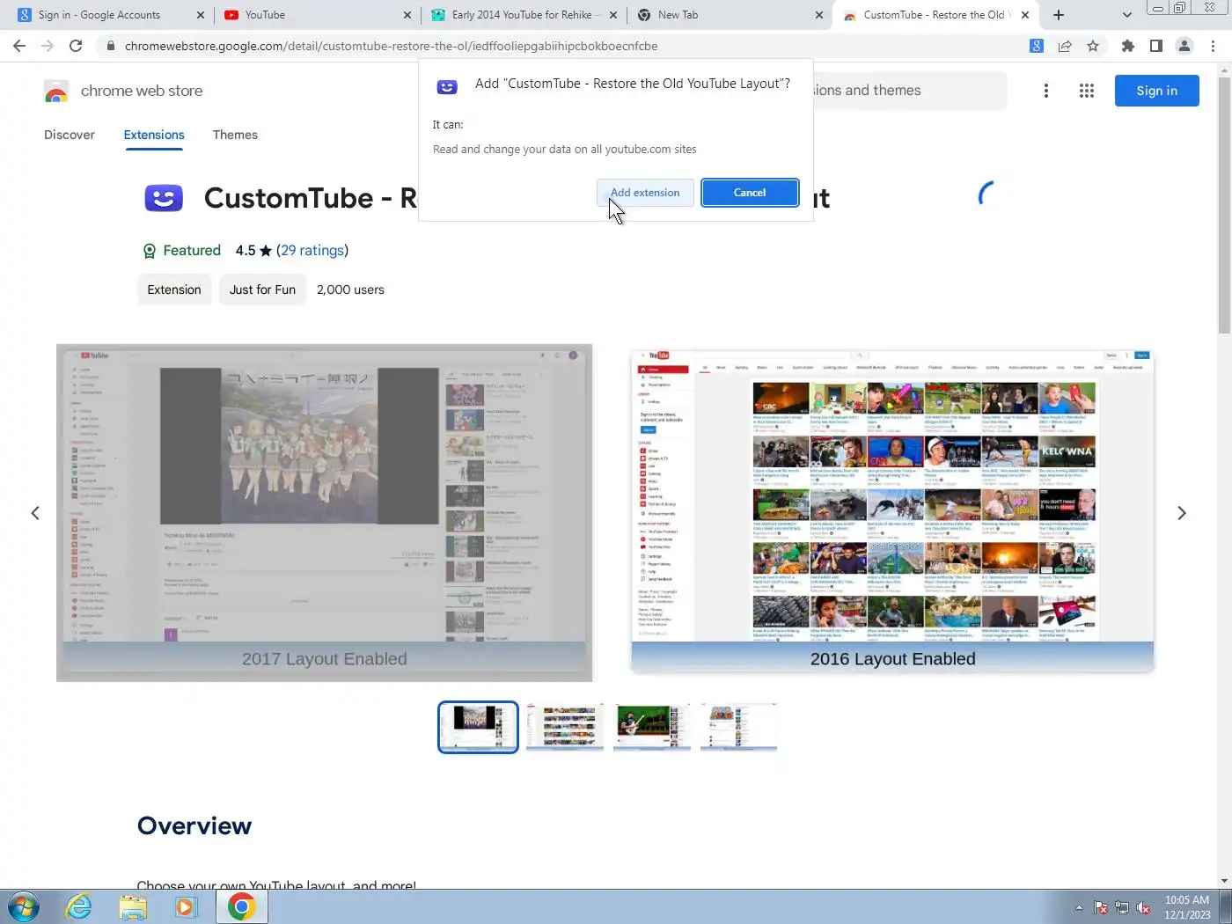
Task: Click the CustomTube extension icon beside title
Action: click(164, 198)
